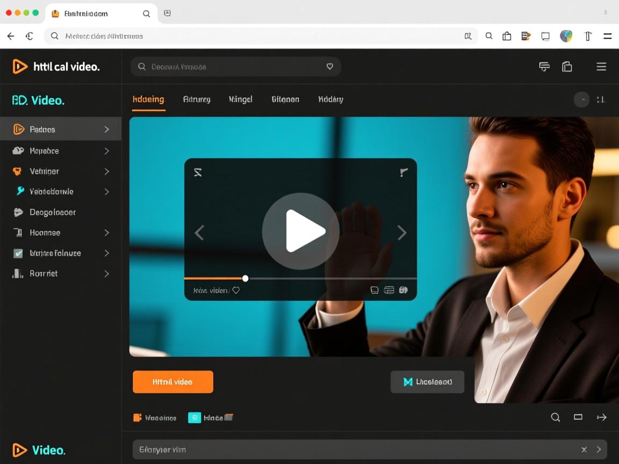Click the shuffle icon in player overlay

coord(198,172)
